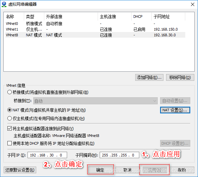Click 应用 button
The image size is (198, 177).
[x=155, y=170]
